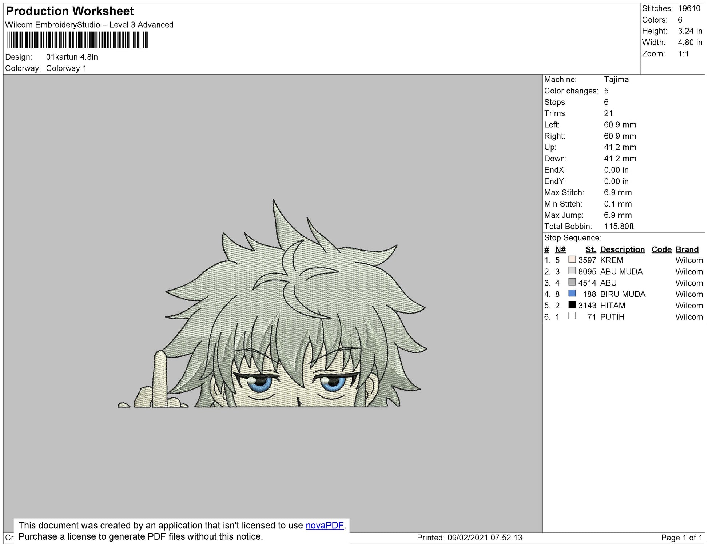Click stitch count 8095 in row 2

click(x=587, y=272)
